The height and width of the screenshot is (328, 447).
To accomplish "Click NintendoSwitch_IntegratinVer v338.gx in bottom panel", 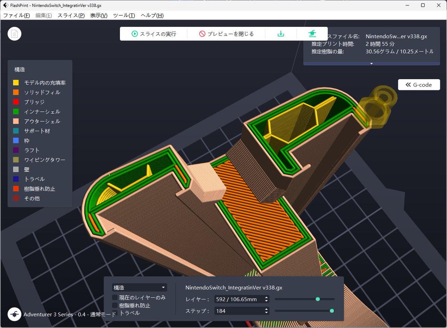I will tap(234, 288).
